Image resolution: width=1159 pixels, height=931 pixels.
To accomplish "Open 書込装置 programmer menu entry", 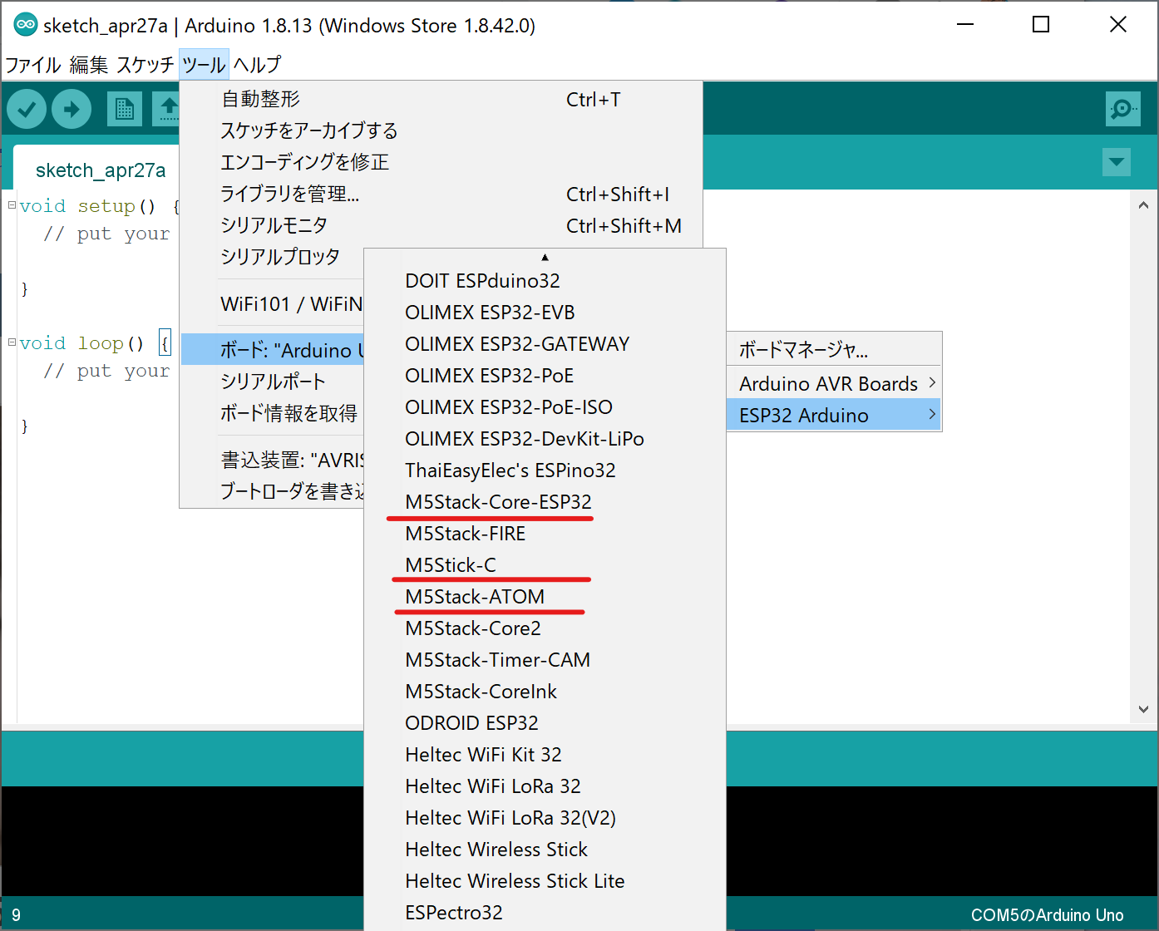I will (x=273, y=460).
